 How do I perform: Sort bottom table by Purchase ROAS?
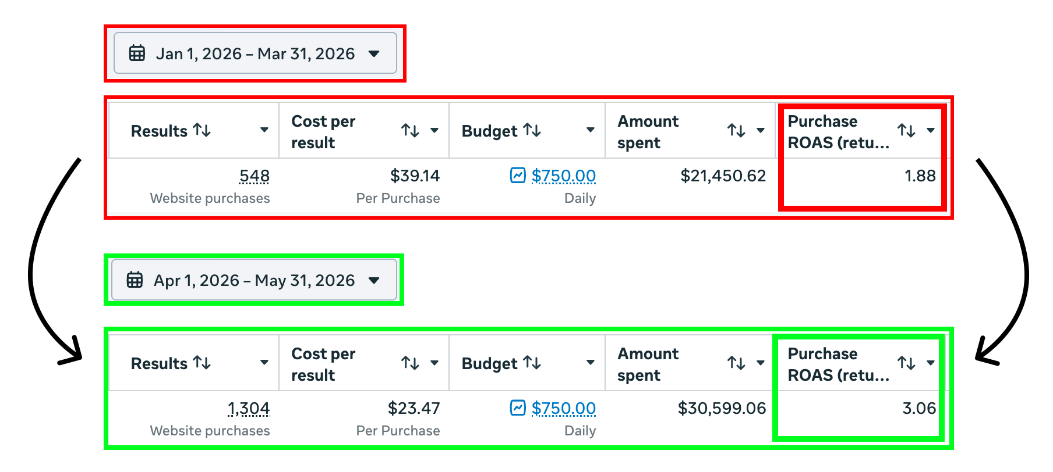coord(907,363)
